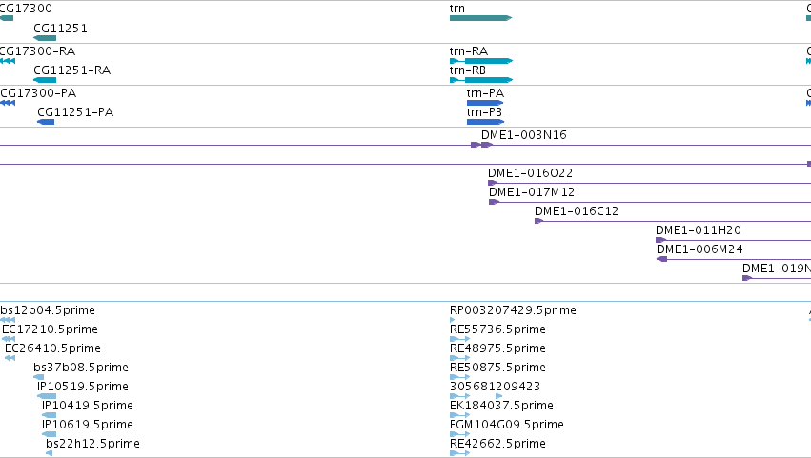Click the DME1-011H20 clone start
The width and height of the screenshot is (811, 458).
click(x=661, y=240)
